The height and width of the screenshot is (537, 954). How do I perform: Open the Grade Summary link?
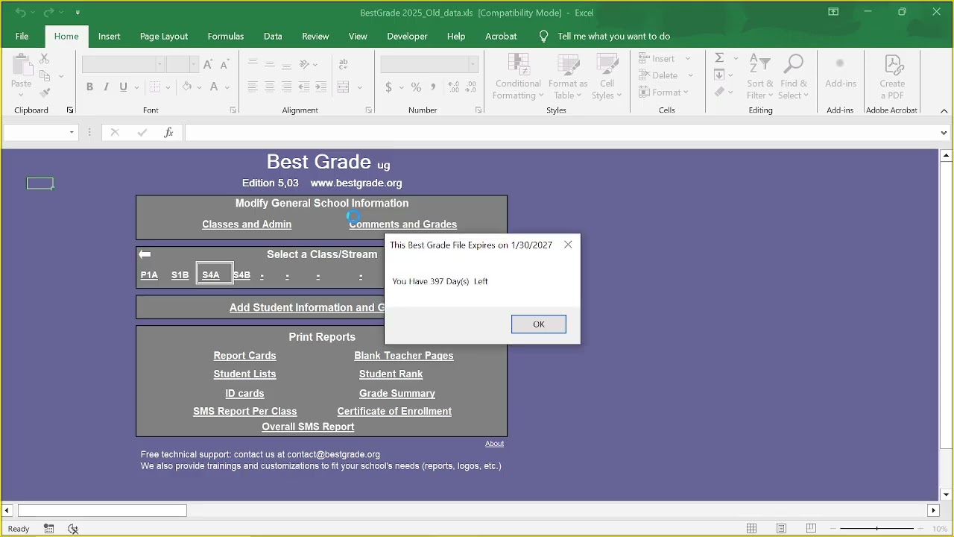397,394
